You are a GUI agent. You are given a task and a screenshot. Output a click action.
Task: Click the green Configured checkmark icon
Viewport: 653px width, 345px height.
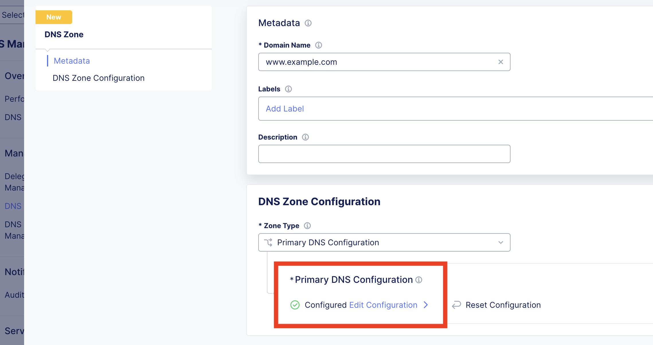click(x=295, y=305)
